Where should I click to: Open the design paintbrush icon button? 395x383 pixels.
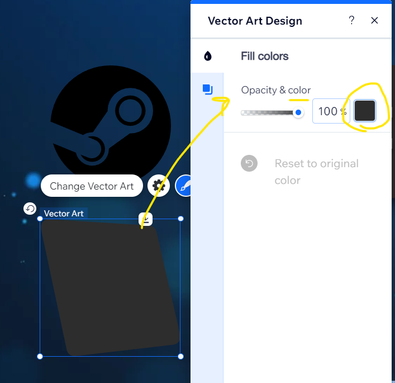pyautogui.click(x=184, y=186)
